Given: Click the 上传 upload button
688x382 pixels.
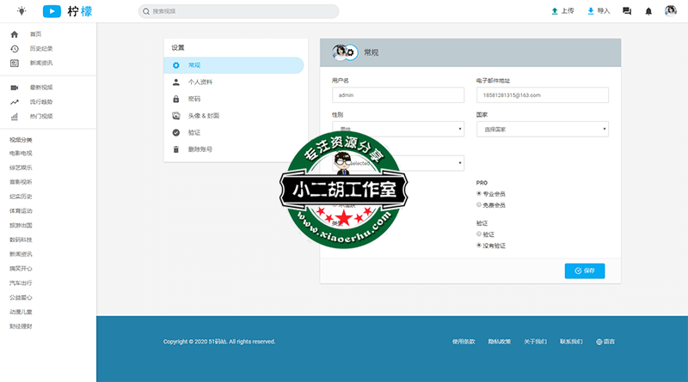Looking at the screenshot, I should coord(562,11).
